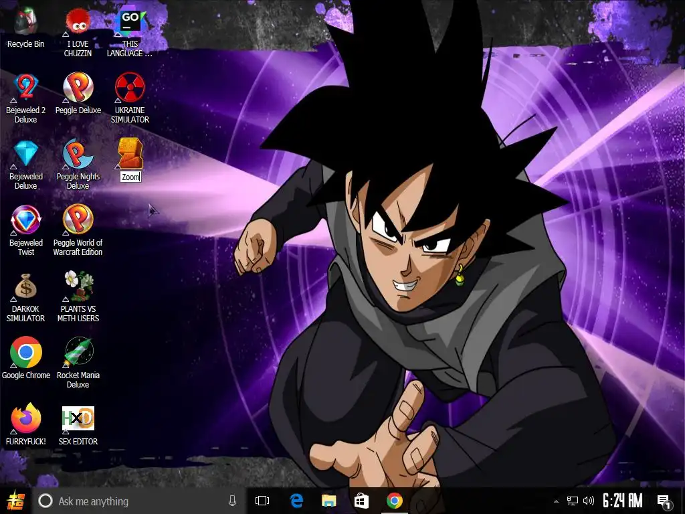This screenshot has height=514, width=685.
Task: Launch Bejeweled 2 Deluxe
Action: point(25,88)
